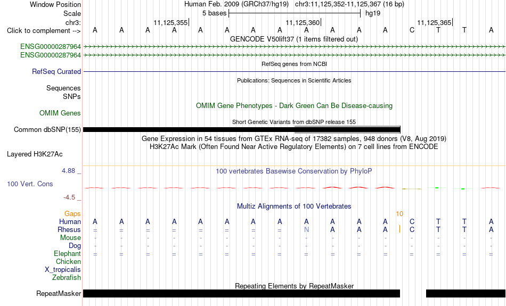Click the orange gap count '10'
This screenshot has width=506, height=306.
(x=399, y=214)
